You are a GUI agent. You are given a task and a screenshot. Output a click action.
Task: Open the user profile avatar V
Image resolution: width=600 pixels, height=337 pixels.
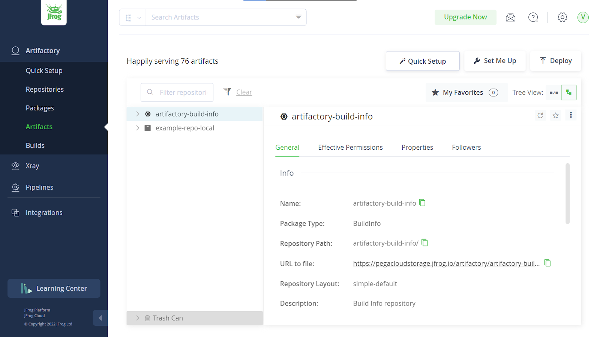pyautogui.click(x=583, y=17)
